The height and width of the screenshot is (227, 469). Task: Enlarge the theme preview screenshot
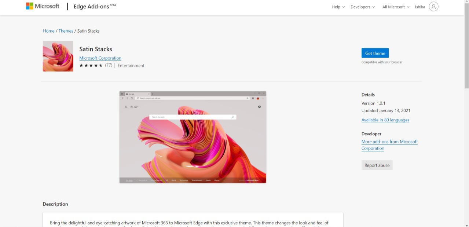point(193,137)
